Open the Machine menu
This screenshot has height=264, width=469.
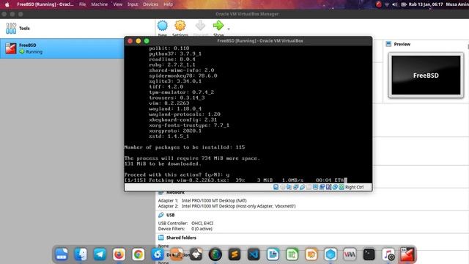tap(100, 4)
